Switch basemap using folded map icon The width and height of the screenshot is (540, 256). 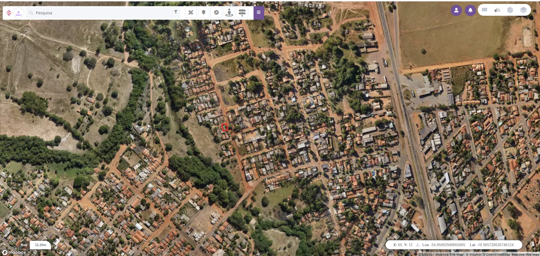pos(485,10)
